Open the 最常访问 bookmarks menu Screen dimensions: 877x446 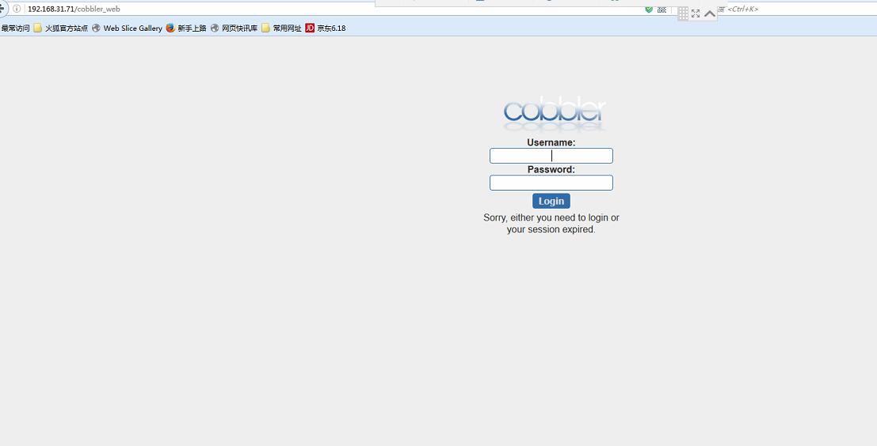click(x=15, y=28)
